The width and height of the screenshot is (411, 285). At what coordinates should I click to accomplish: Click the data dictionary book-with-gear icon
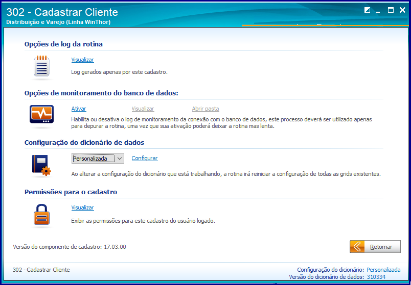[41, 165]
